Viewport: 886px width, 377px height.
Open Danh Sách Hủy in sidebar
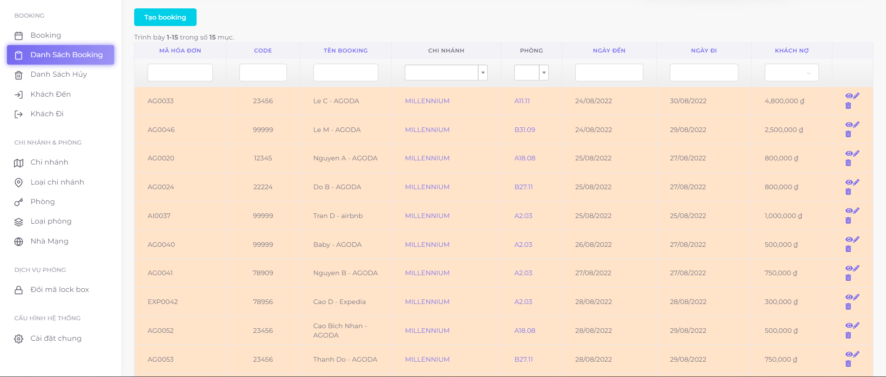(59, 74)
